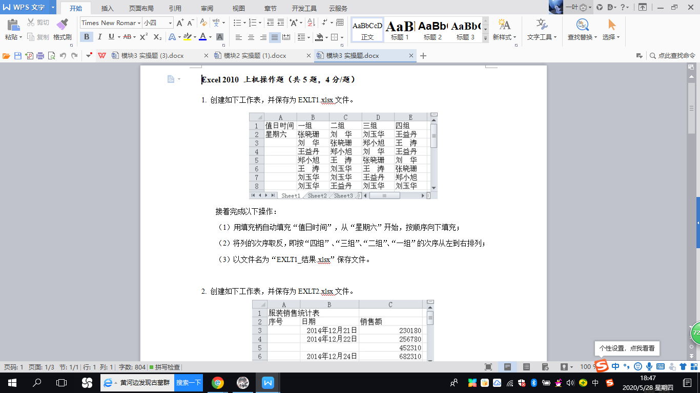Click the Undo arrow icon
Viewport: 700px width, 393px height.
click(63, 56)
